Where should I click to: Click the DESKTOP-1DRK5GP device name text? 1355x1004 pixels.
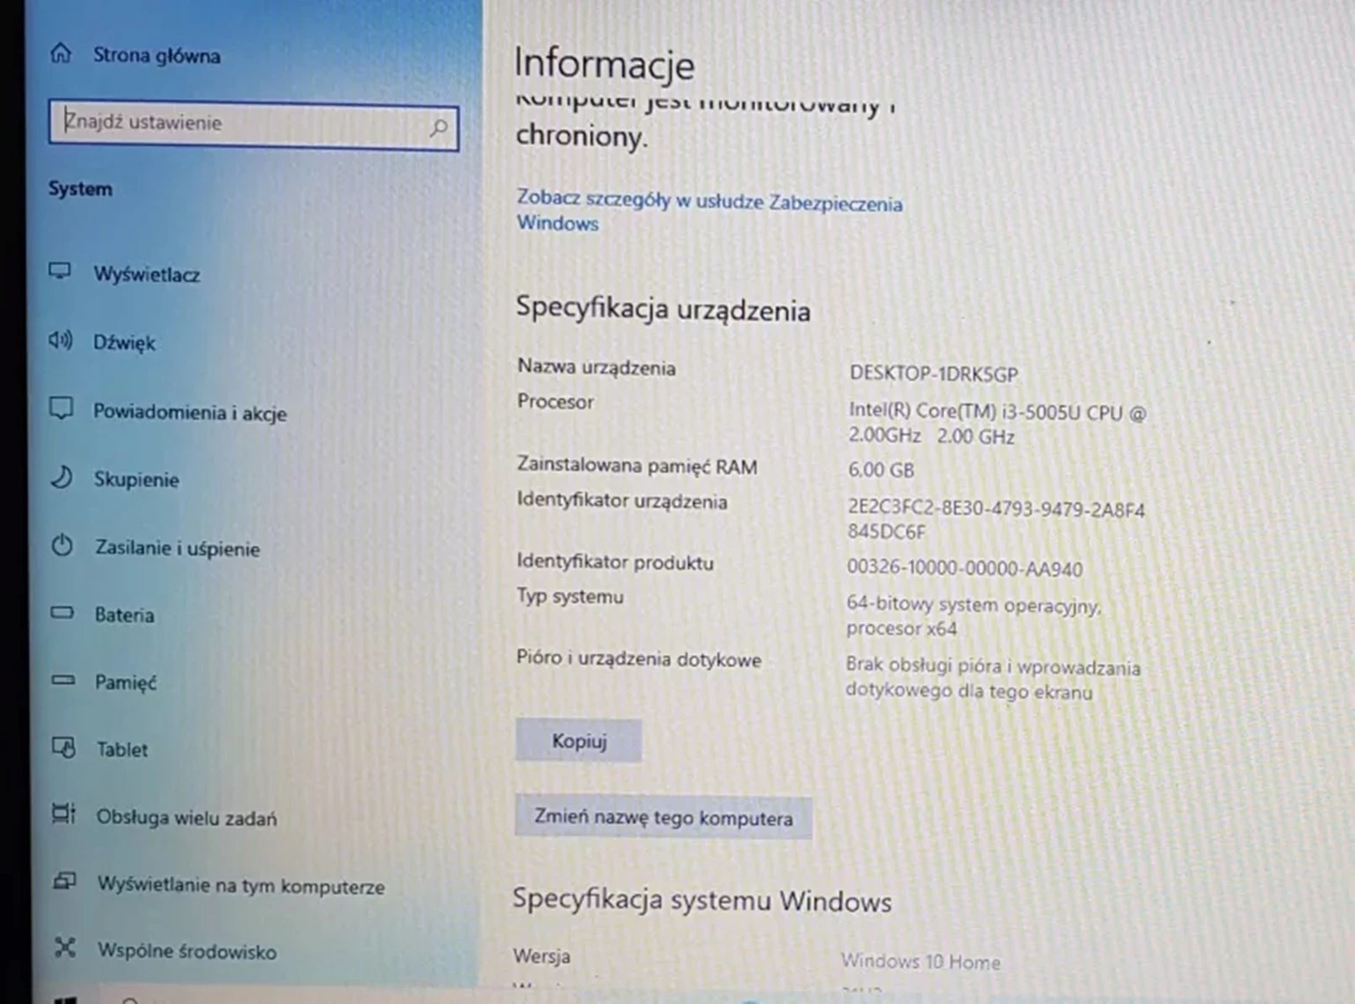click(932, 374)
